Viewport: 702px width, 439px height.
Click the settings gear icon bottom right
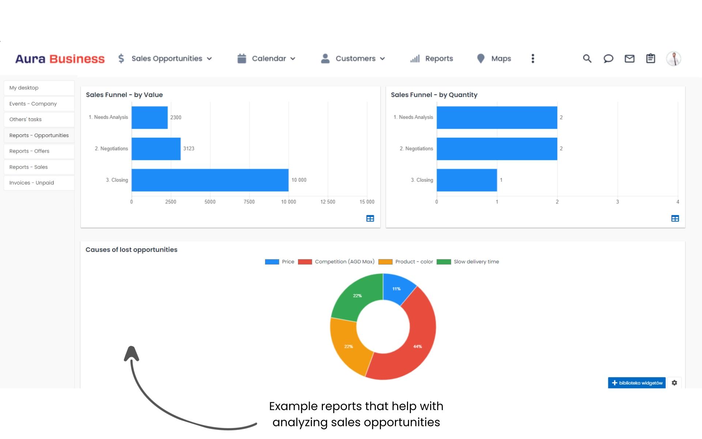click(674, 383)
